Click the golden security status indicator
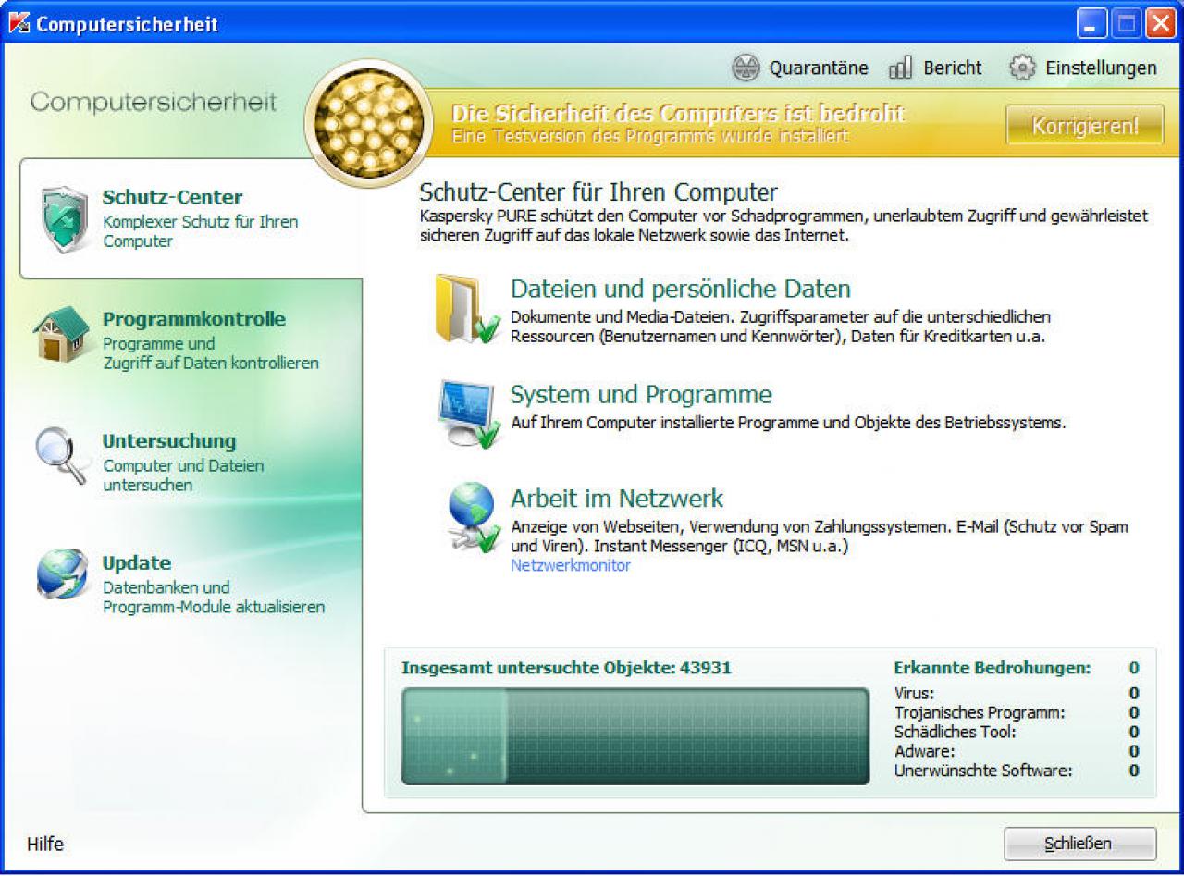This screenshot has width=1184, height=876. click(368, 124)
